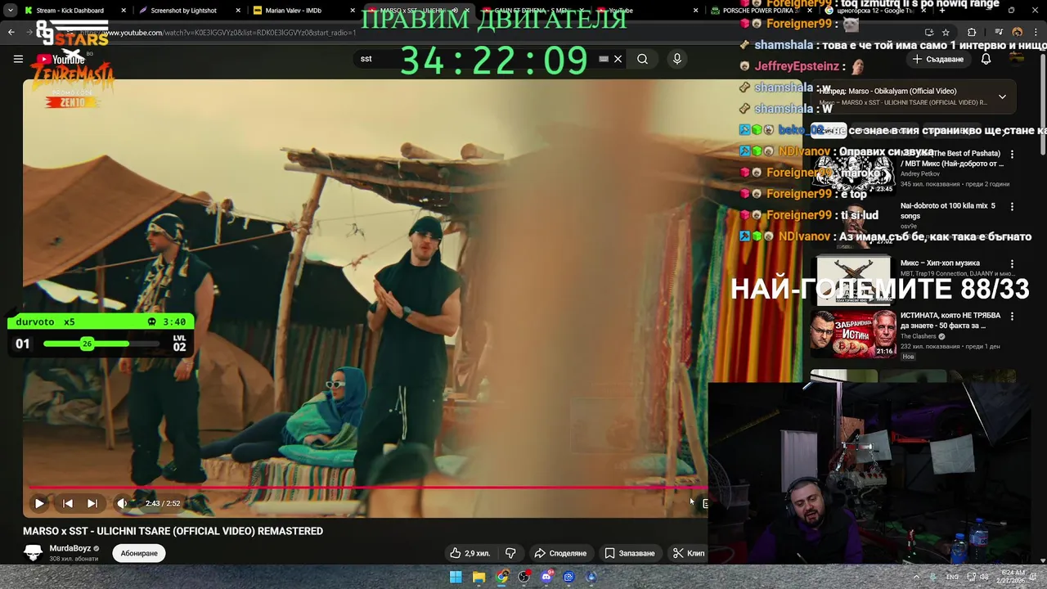Open OBS Studio from the taskbar
Image resolution: width=1047 pixels, height=589 pixels.
(524, 577)
